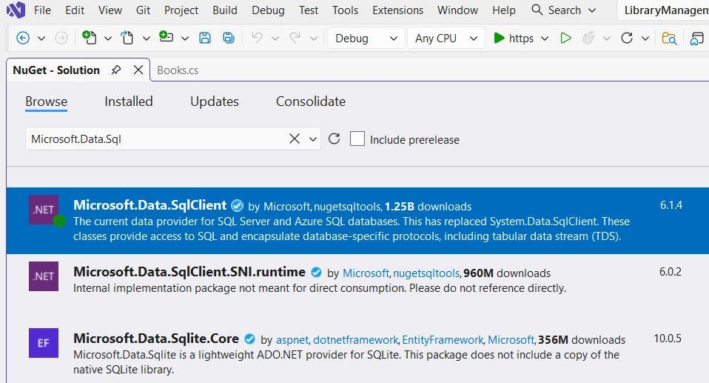Expand the Hot Reload options dropdown arrow
The height and width of the screenshot is (383, 709).
[607, 39]
